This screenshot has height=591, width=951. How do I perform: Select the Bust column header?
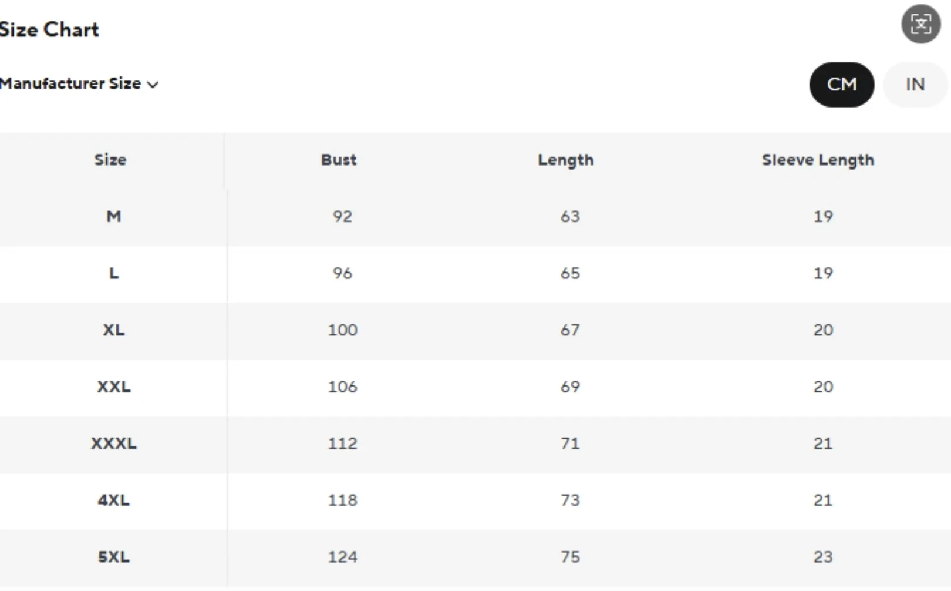click(x=339, y=160)
